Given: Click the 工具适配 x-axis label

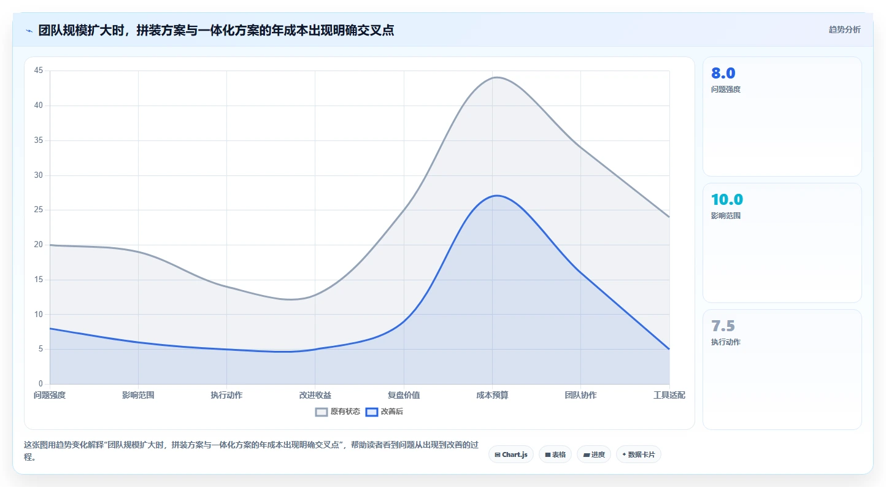Looking at the screenshot, I should (669, 395).
